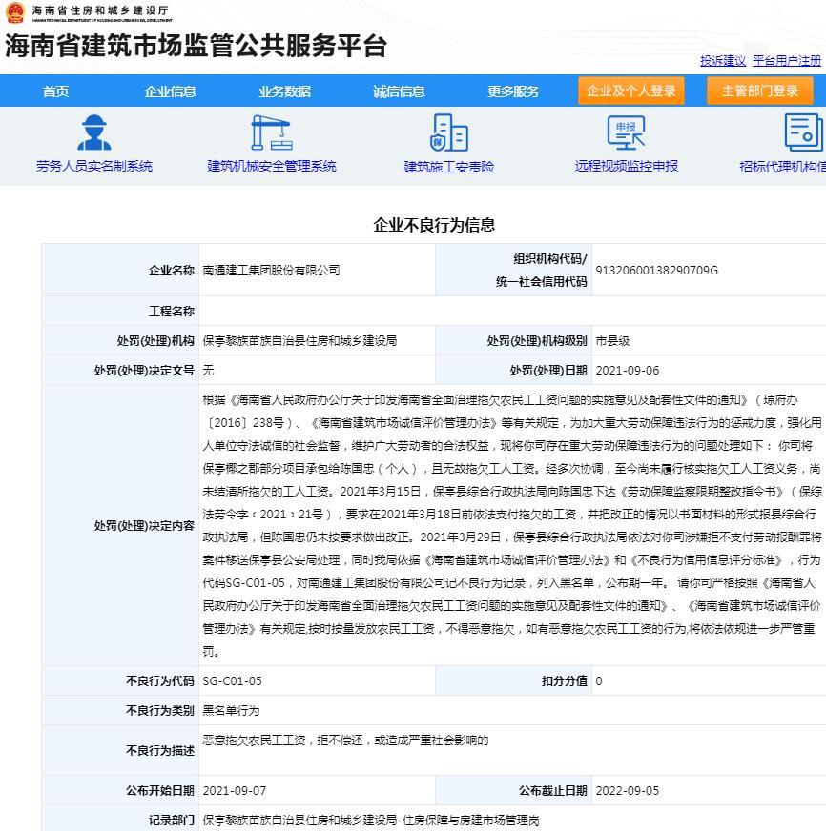Click the 处罚(处理)决定内容 paragraph text

512,525
